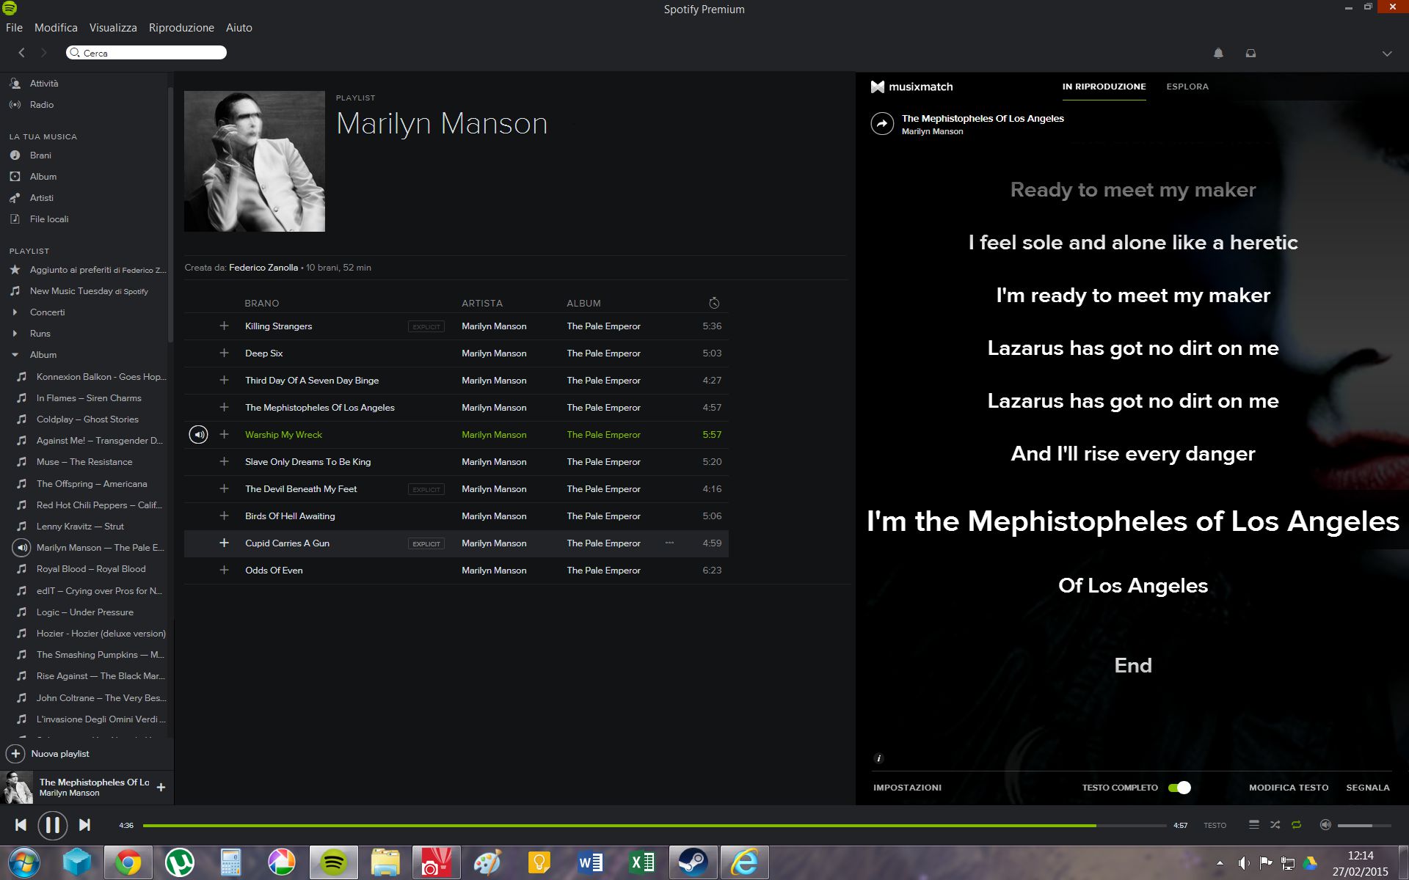Disable repeat mode
The image size is (1409, 880).
click(1297, 825)
